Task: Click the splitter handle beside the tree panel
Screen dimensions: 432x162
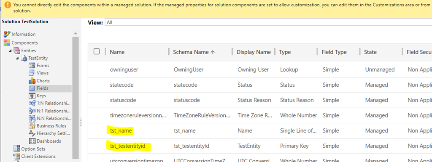Action: pos(81,122)
